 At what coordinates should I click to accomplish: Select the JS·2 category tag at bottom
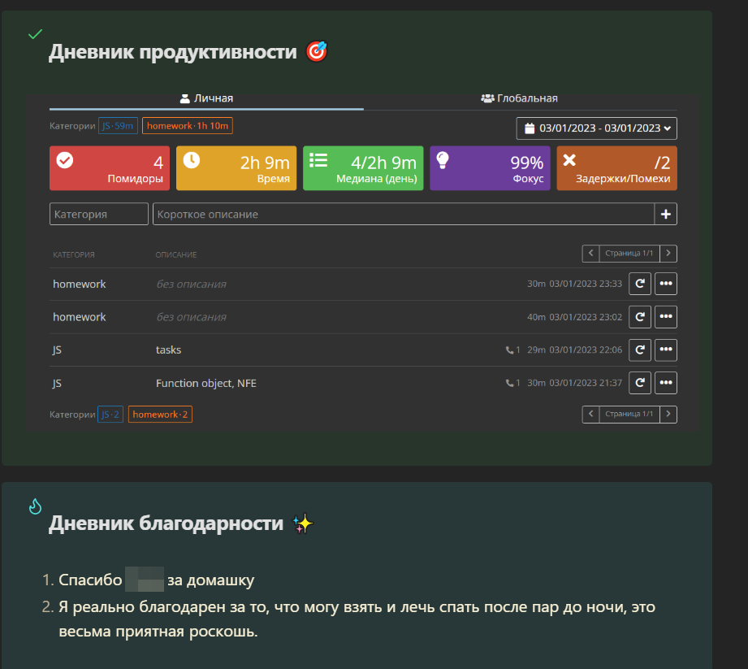tap(110, 414)
